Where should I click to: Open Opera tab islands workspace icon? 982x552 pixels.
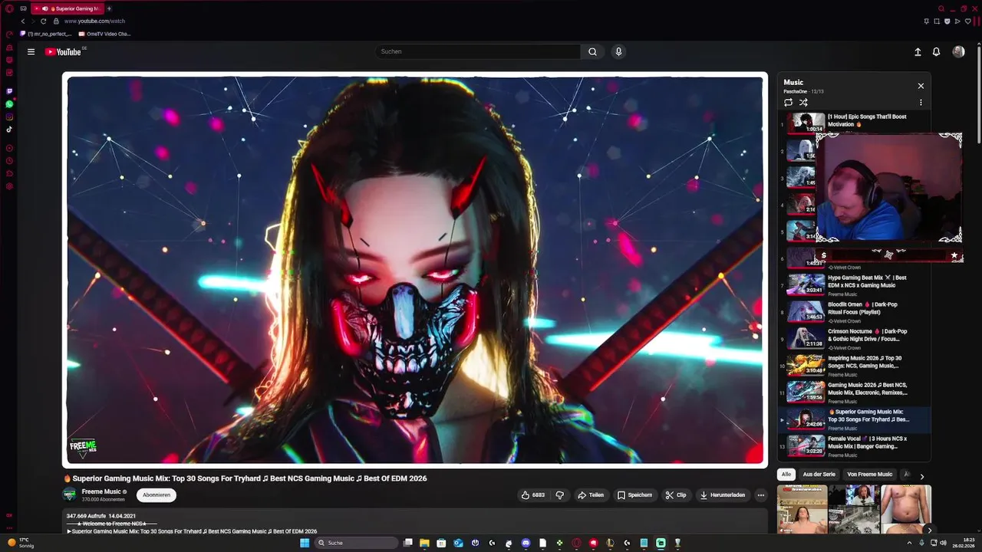pyautogui.click(x=24, y=8)
